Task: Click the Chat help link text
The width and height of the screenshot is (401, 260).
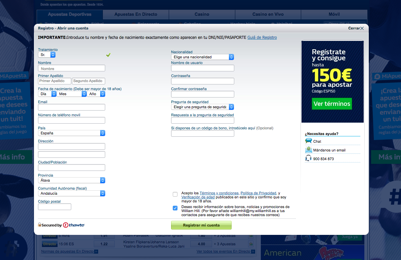Action: coord(317,141)
